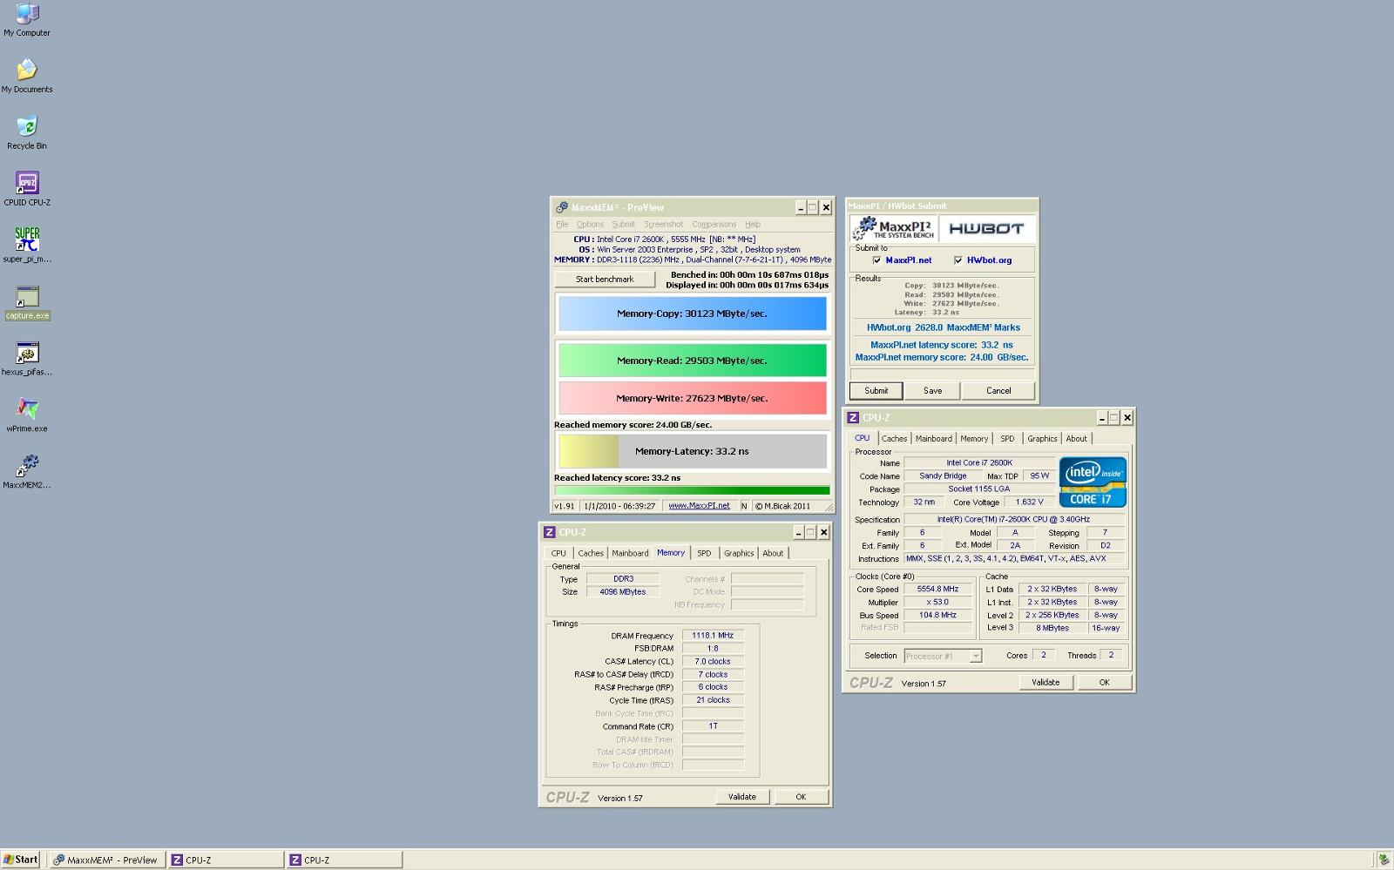The width and height of the screenshot is (1394, 870).
Task: Open Graphics tab in CPU window of CPU-Z
Action: pos(1042,439)
